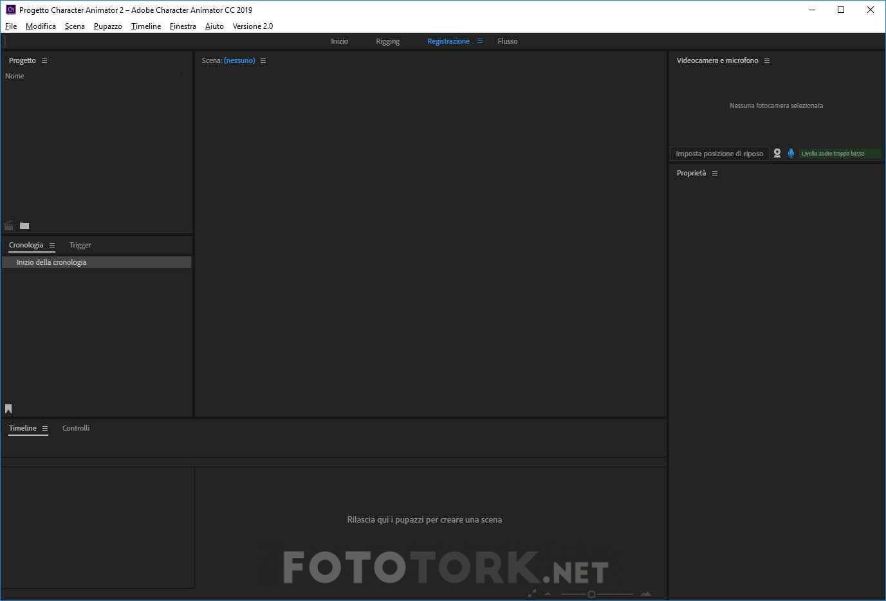Select Inizio della cronologia history entry
The width and height of the screenshot is (886, 601).
click(97, 262)
